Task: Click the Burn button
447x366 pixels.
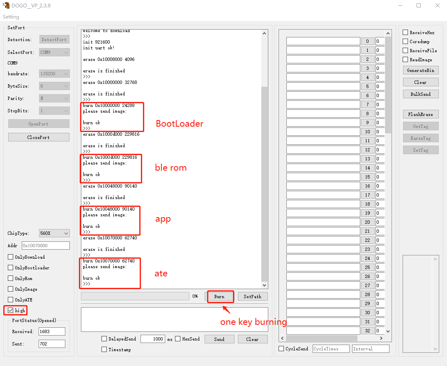Action: point(219,297)
